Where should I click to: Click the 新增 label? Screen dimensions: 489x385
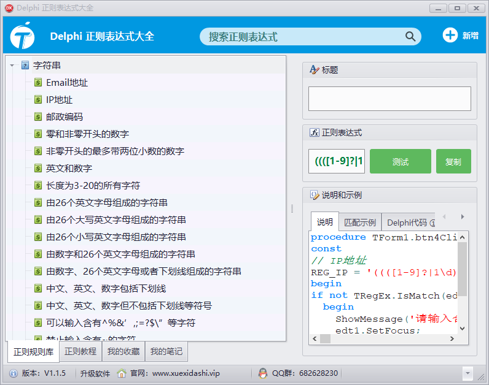click(471, 36)
